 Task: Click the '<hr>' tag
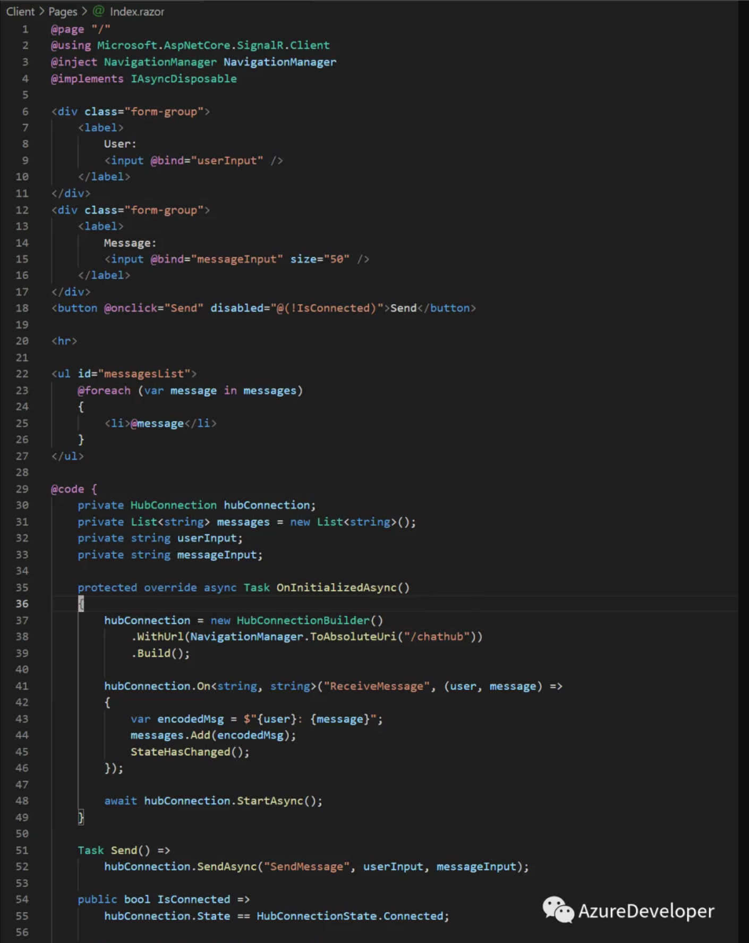point(64,341)
